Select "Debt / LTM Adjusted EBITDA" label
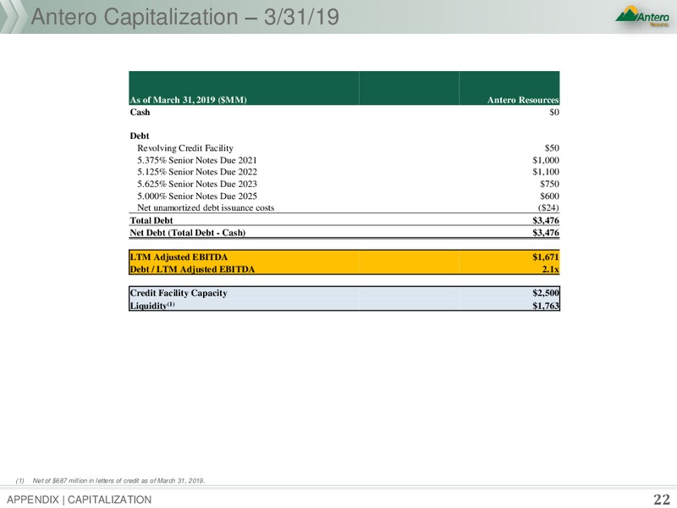The width and height of the screenshot is (677, 508). [193, 269]
